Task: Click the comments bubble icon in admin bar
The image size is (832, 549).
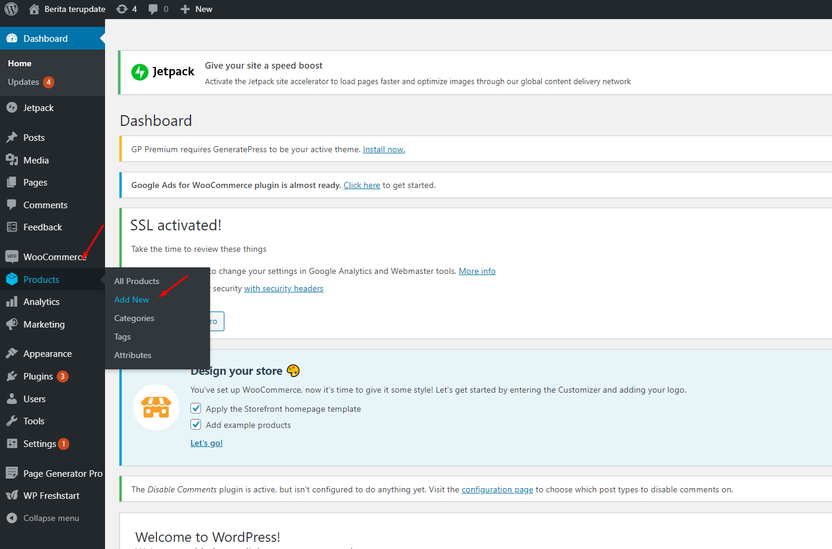Action: tap(153, 9)
